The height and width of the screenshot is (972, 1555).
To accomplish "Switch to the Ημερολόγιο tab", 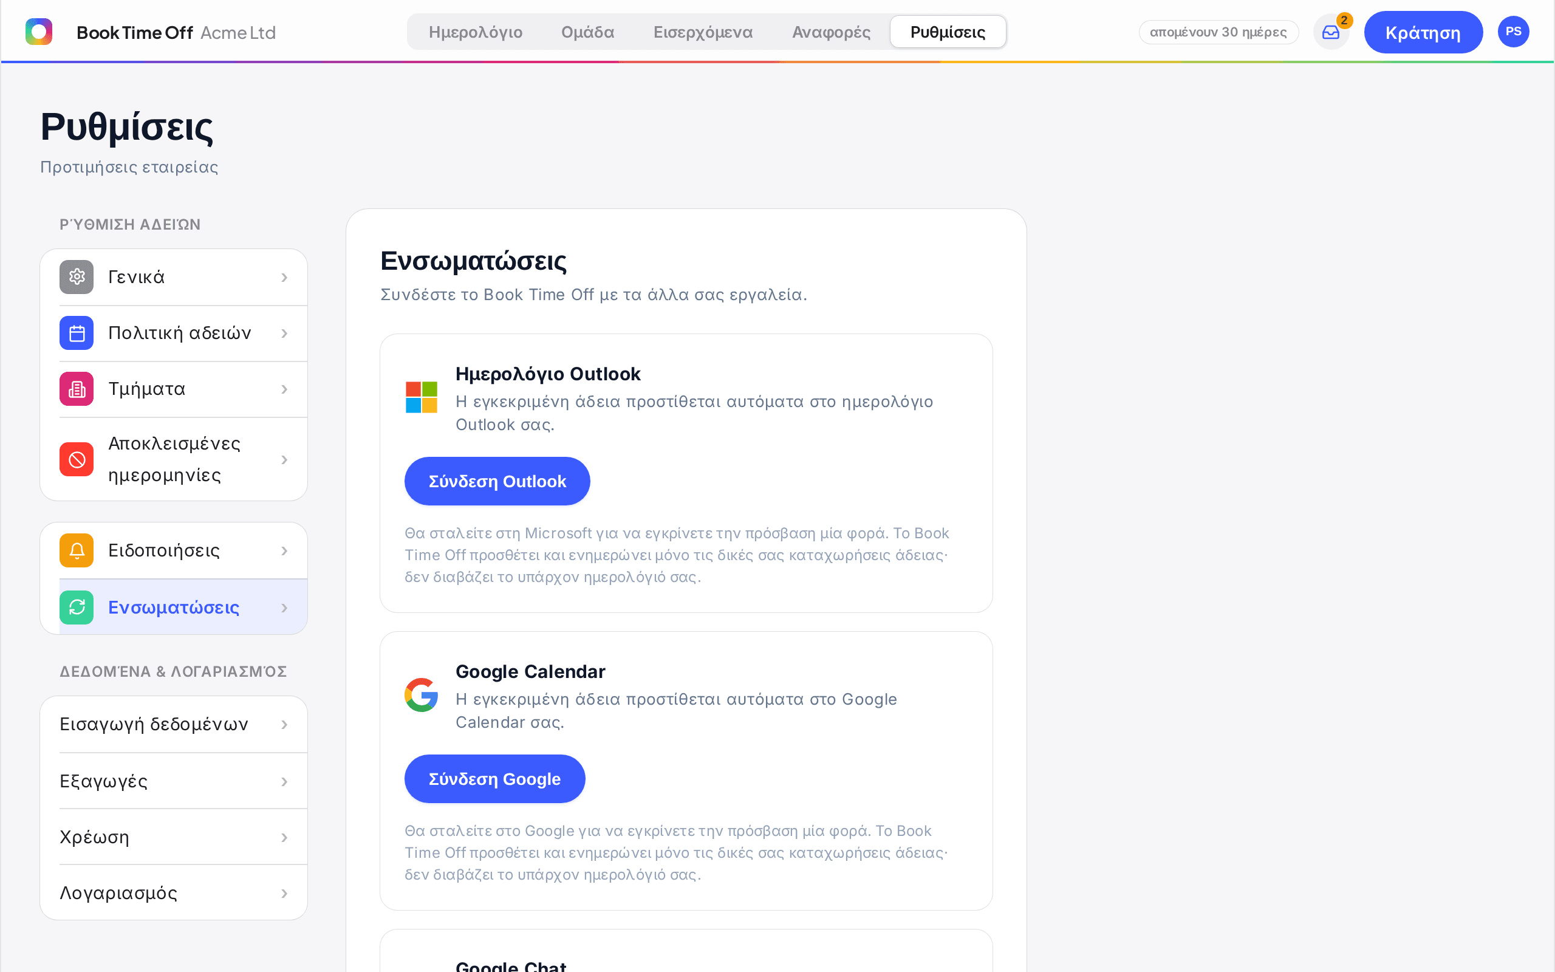I will tap(476, 32).
